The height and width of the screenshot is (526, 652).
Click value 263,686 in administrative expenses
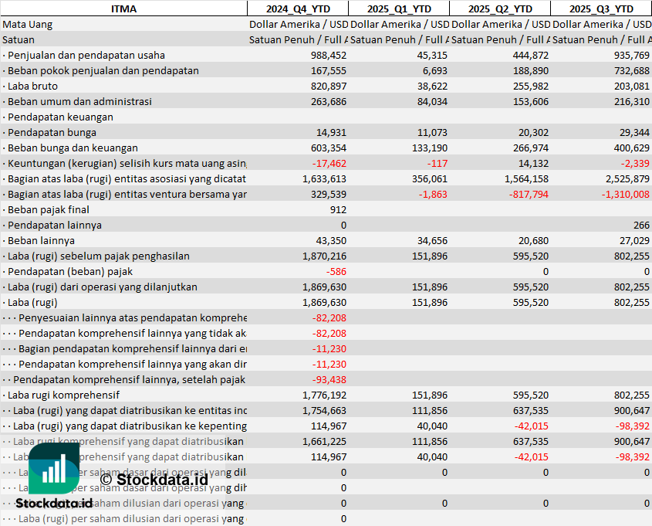point(329,101)
